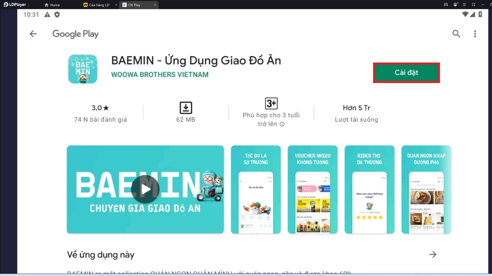Open the three-dot overflow menu
492x276 pixels.
[475, 34]
